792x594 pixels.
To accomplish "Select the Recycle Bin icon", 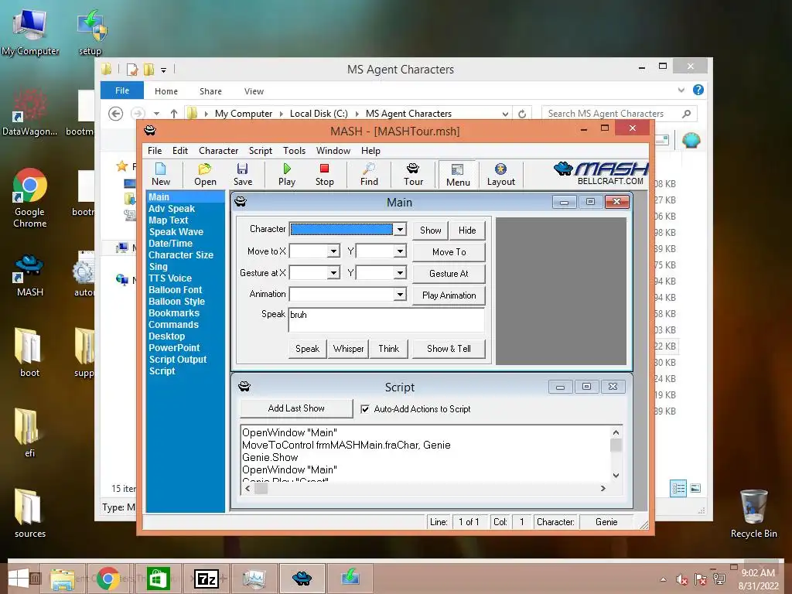I will click(x=753, y=514).
